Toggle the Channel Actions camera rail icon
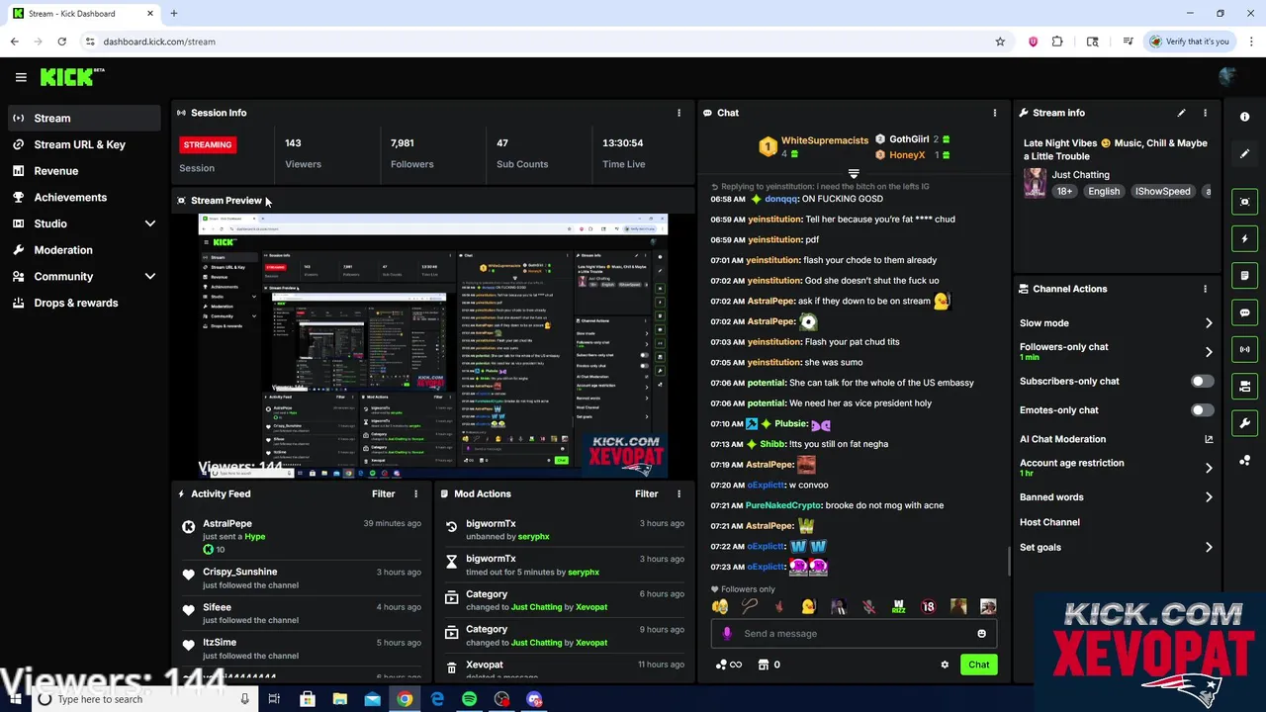The image size is (1266, 712). pyautogui.click(x=1244, y=387)
